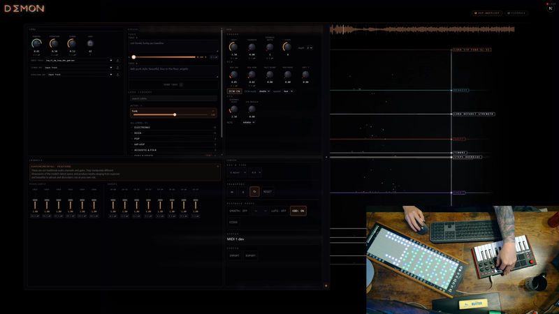Click the fourth DCW row knob

click(x=287, y=75)
